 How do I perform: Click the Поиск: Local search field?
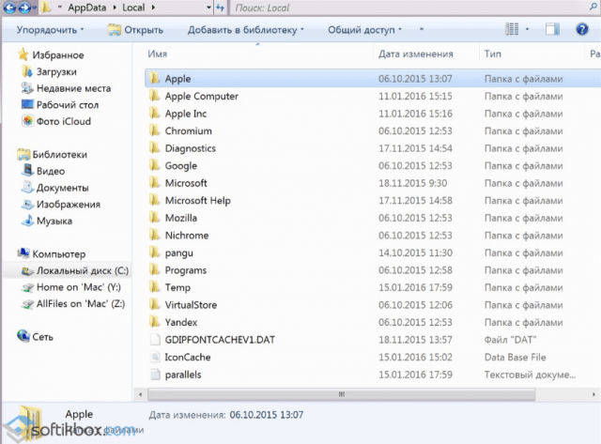pos(410,8)
